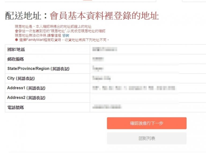
Task: Click the 確認後進行下一步 button
Action: coord(146,123)
